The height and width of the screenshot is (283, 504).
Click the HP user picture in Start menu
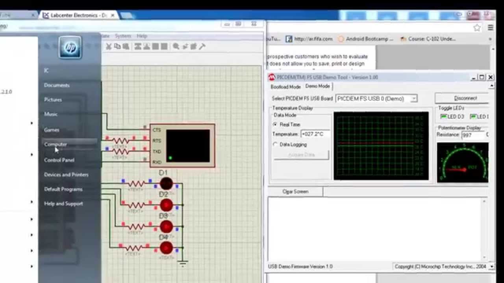coord(70,48)
